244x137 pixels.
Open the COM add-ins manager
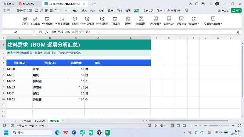click(87, 21)
